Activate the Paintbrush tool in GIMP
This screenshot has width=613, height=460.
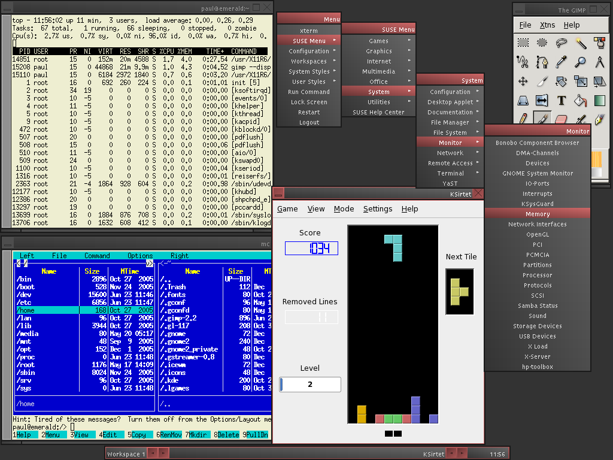tap(542, 118)
